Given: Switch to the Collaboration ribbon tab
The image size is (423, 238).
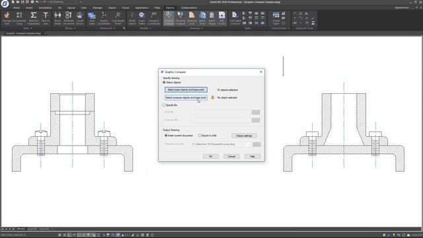Looking at the screenshot, I should (x=188, y=7).
